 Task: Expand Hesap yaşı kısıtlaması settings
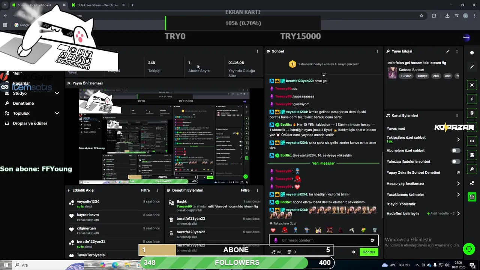pyautogui.click(x=458, y=184)
